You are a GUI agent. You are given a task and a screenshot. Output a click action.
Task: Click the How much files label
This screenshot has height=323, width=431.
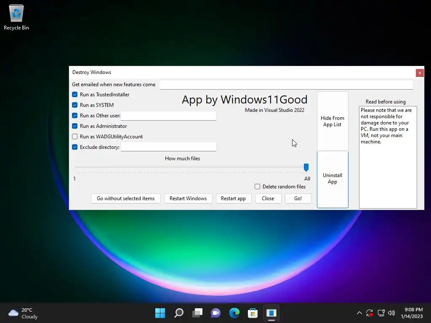[183, 159]
